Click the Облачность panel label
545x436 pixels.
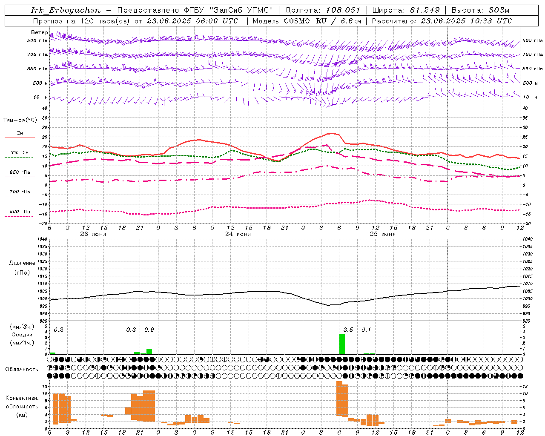pos(22,370)
